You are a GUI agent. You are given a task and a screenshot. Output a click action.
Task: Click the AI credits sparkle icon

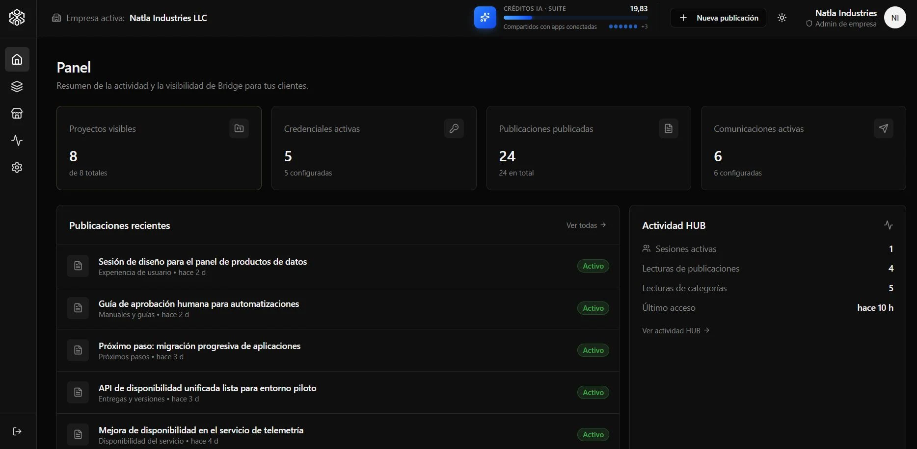coord(485,18)
